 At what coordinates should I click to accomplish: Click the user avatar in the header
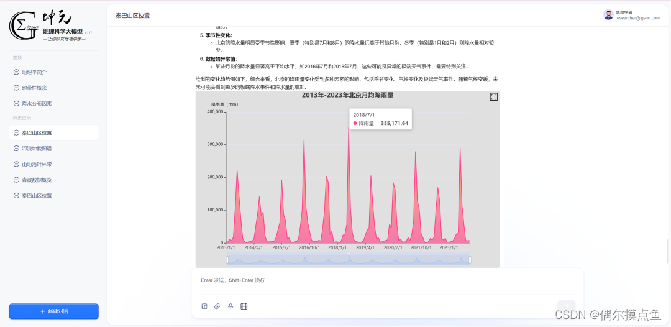pyautogui.click(x=608, y=14)
